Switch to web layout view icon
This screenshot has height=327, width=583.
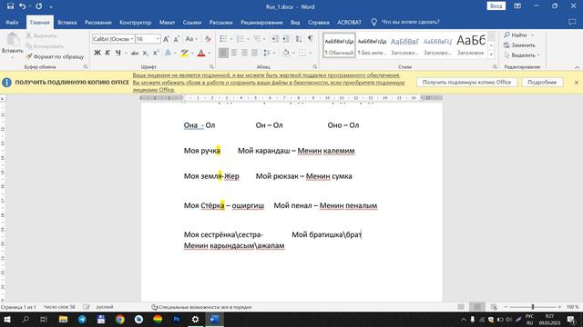[x=494, y=307]
